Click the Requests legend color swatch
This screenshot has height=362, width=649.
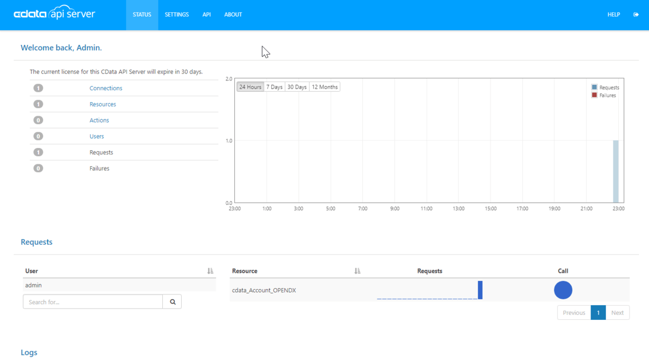pos(594,87)
